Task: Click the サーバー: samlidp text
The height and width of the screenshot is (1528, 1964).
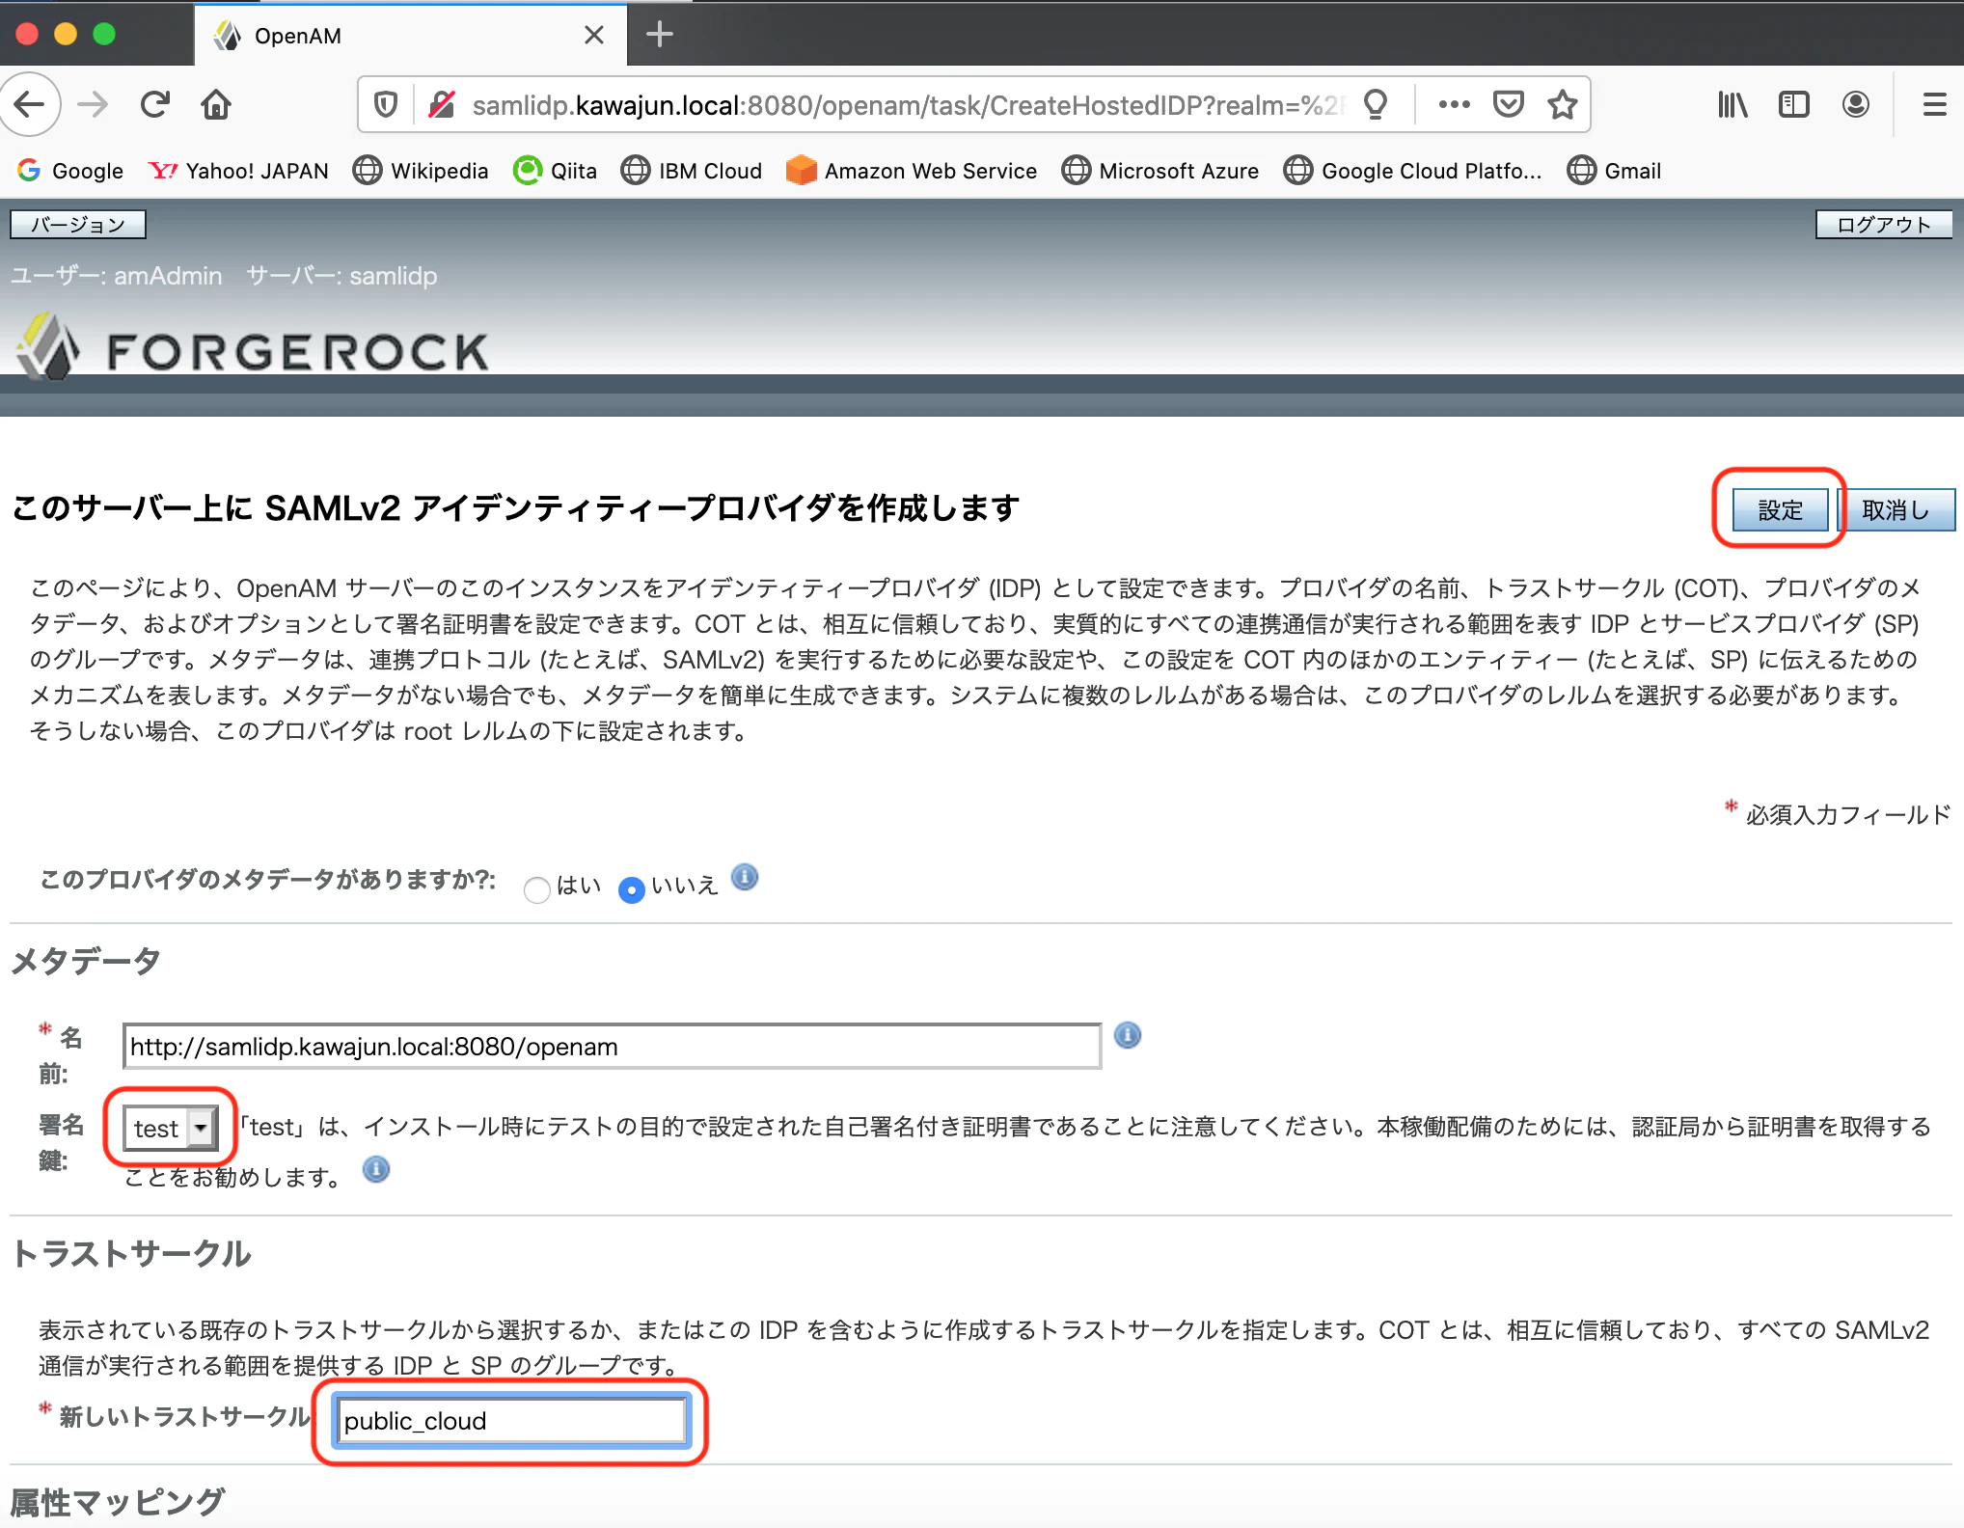Action: point(341,276)
